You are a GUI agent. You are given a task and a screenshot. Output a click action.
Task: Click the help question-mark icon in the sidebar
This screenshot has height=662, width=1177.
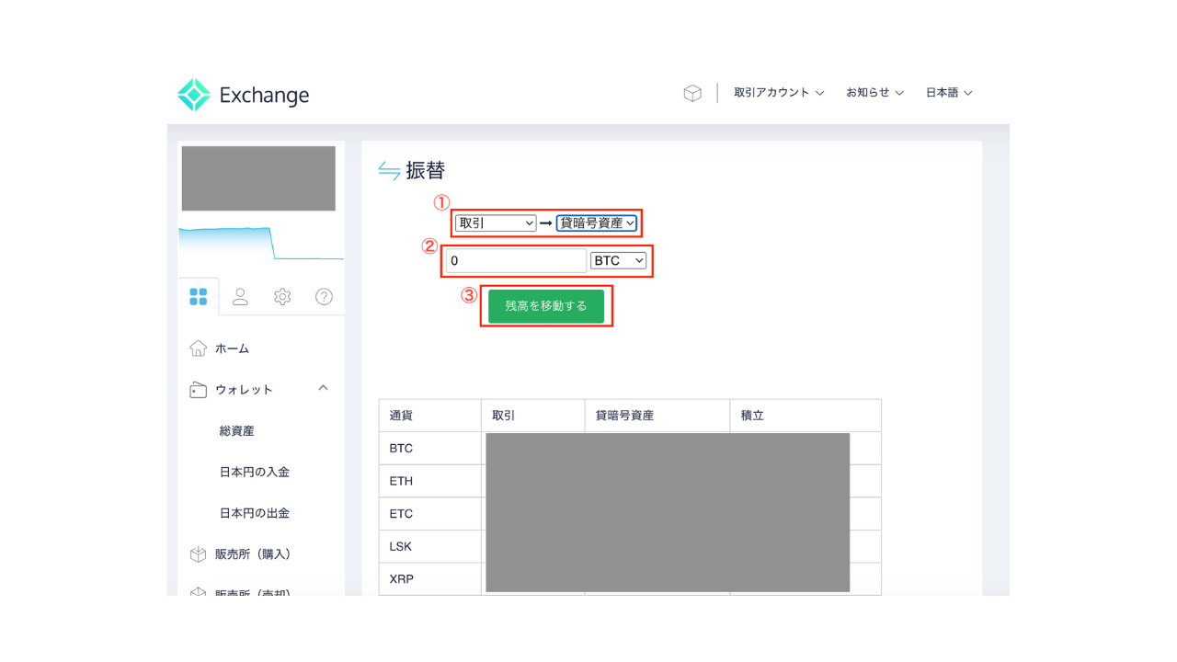323,296
